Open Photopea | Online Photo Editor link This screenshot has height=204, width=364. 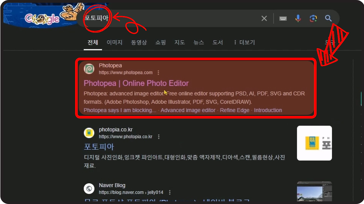pyautogui.click(x=136, y=83)
